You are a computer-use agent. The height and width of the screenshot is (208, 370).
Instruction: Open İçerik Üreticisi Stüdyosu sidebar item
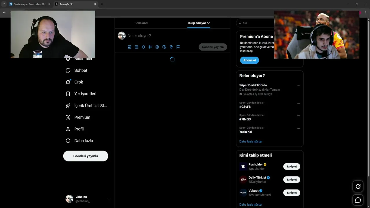(x=86, y=105)
